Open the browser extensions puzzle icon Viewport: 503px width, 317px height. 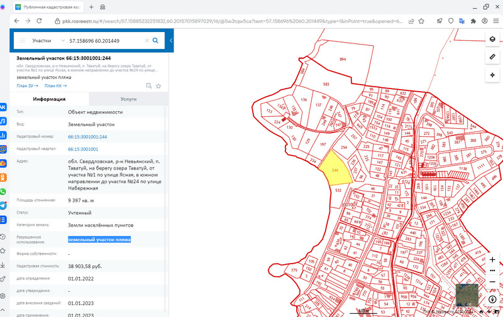(473, 21)
